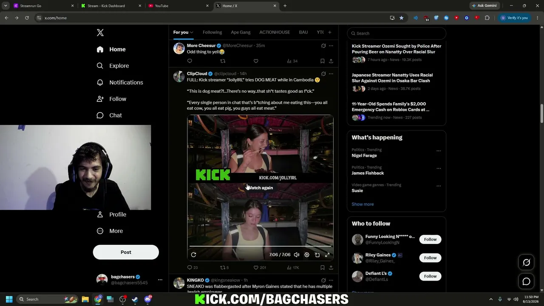This screenshot has width=544, height=306.
Task: Open Chrome's tab search dropdown
Action: [x=6, y=6]
